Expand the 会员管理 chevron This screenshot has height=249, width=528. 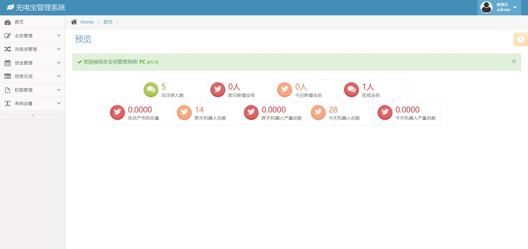pyautogui.click(x=59, y=35)
